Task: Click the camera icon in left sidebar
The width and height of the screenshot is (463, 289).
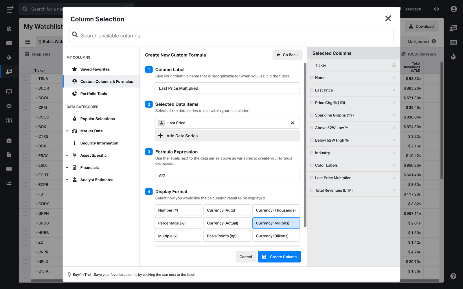Action: 9,140
